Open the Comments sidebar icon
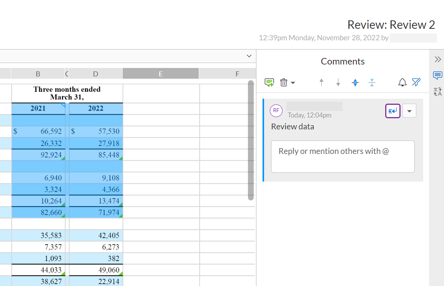Image resolution: width=444 pixels, height=286 pixels. point(437,76)
